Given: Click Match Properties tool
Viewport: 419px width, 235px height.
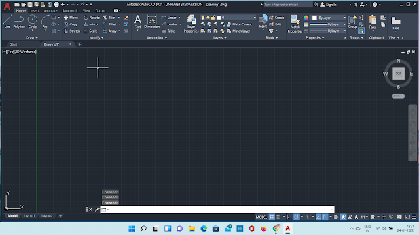Looking at the screenshot, I should tap(295, 23).
